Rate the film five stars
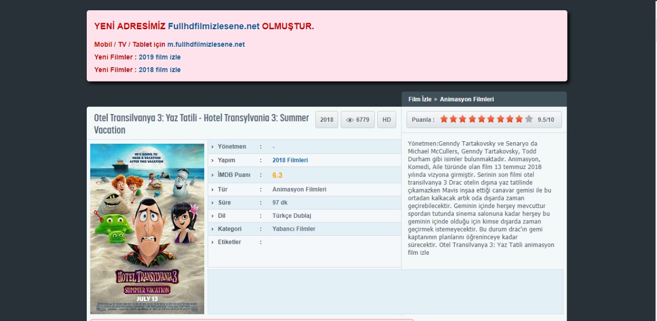 [481, 119]
